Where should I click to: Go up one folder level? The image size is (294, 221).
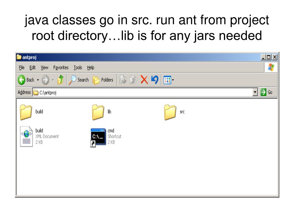coord(61,80)
